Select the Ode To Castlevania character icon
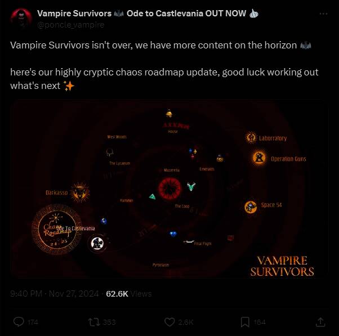Image resolution: width=339 pixels, height=336 pixels. [97, 243]
